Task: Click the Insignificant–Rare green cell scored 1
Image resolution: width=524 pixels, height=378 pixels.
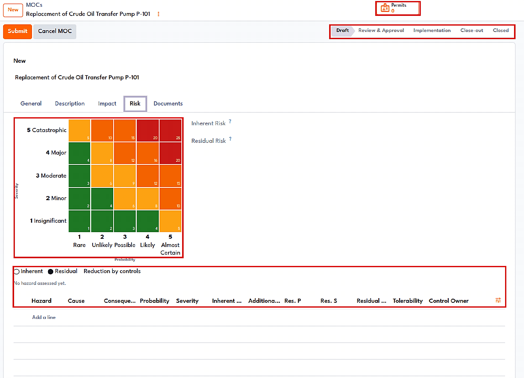Action: coord(79,221)
